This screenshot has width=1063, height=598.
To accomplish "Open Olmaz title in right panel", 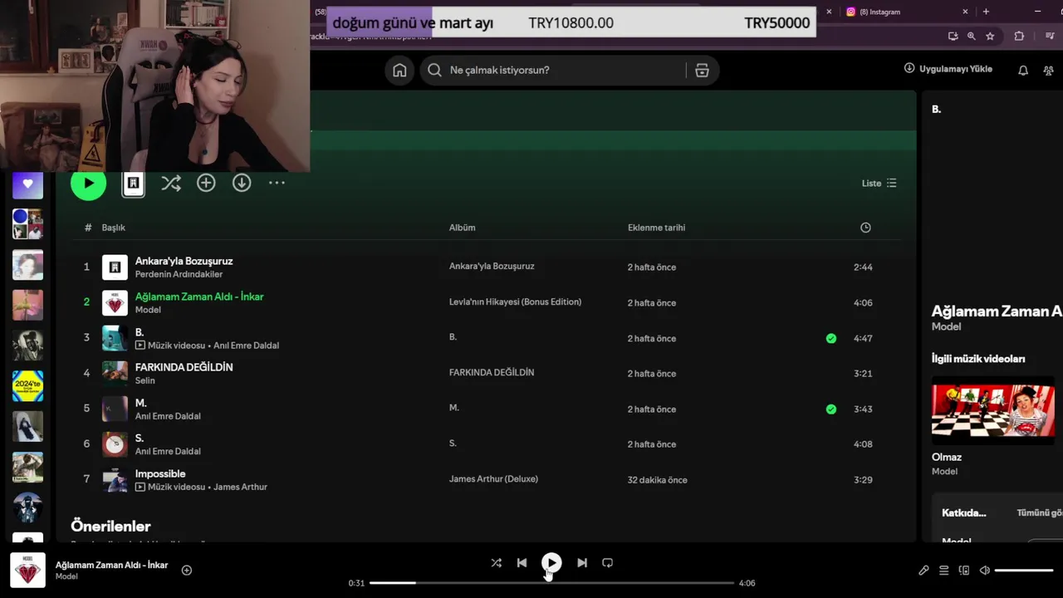I will coord(947,457).
